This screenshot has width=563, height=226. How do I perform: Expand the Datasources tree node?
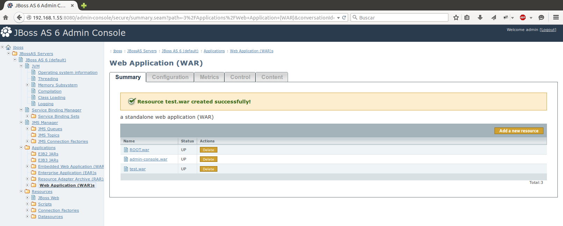(x=28, y=216)
